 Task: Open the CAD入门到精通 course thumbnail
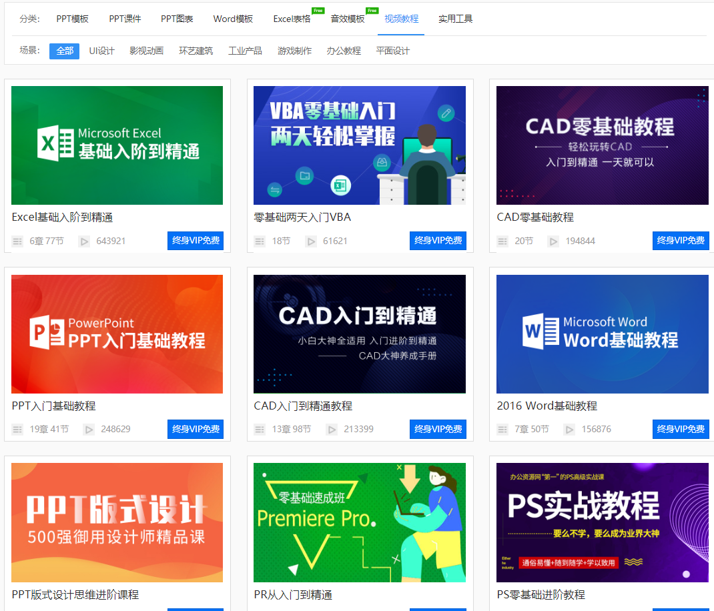coord(360,334)
